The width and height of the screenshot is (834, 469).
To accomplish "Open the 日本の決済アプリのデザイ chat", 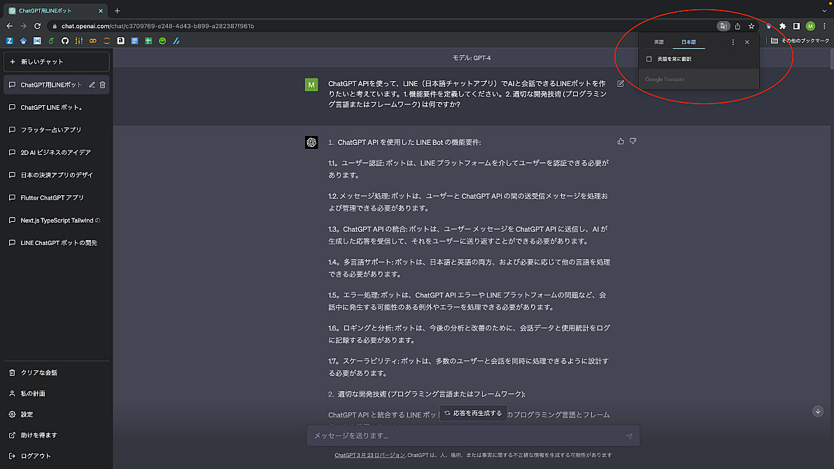I will point(57,175).
